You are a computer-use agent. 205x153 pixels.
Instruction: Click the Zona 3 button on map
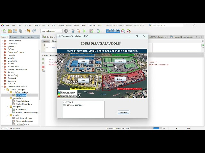click(83, 81)
